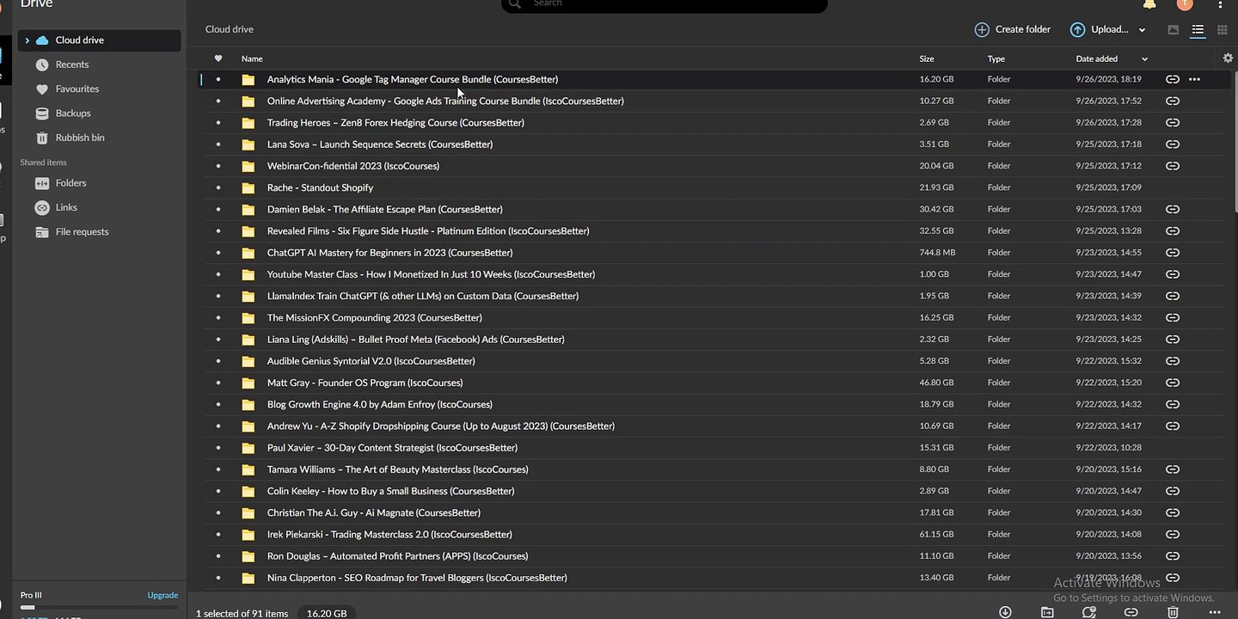Click link icon of Lana Sova row
Viewport: 1238px width, 619px height.
(1172, 144)
